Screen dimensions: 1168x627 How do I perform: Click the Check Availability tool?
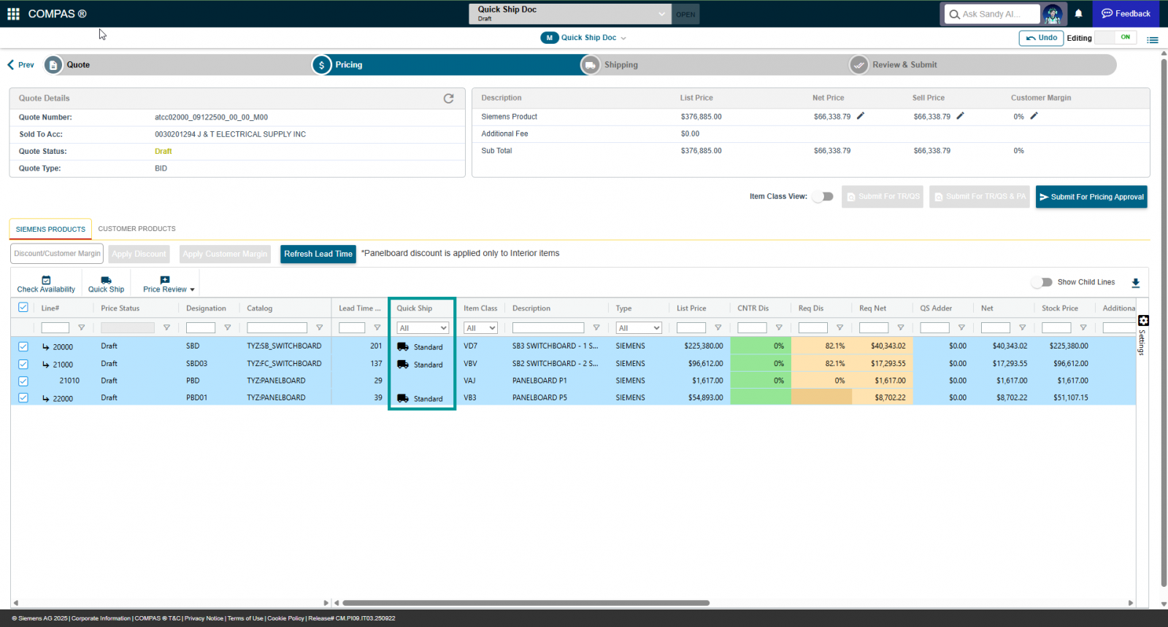pos(46,284)
